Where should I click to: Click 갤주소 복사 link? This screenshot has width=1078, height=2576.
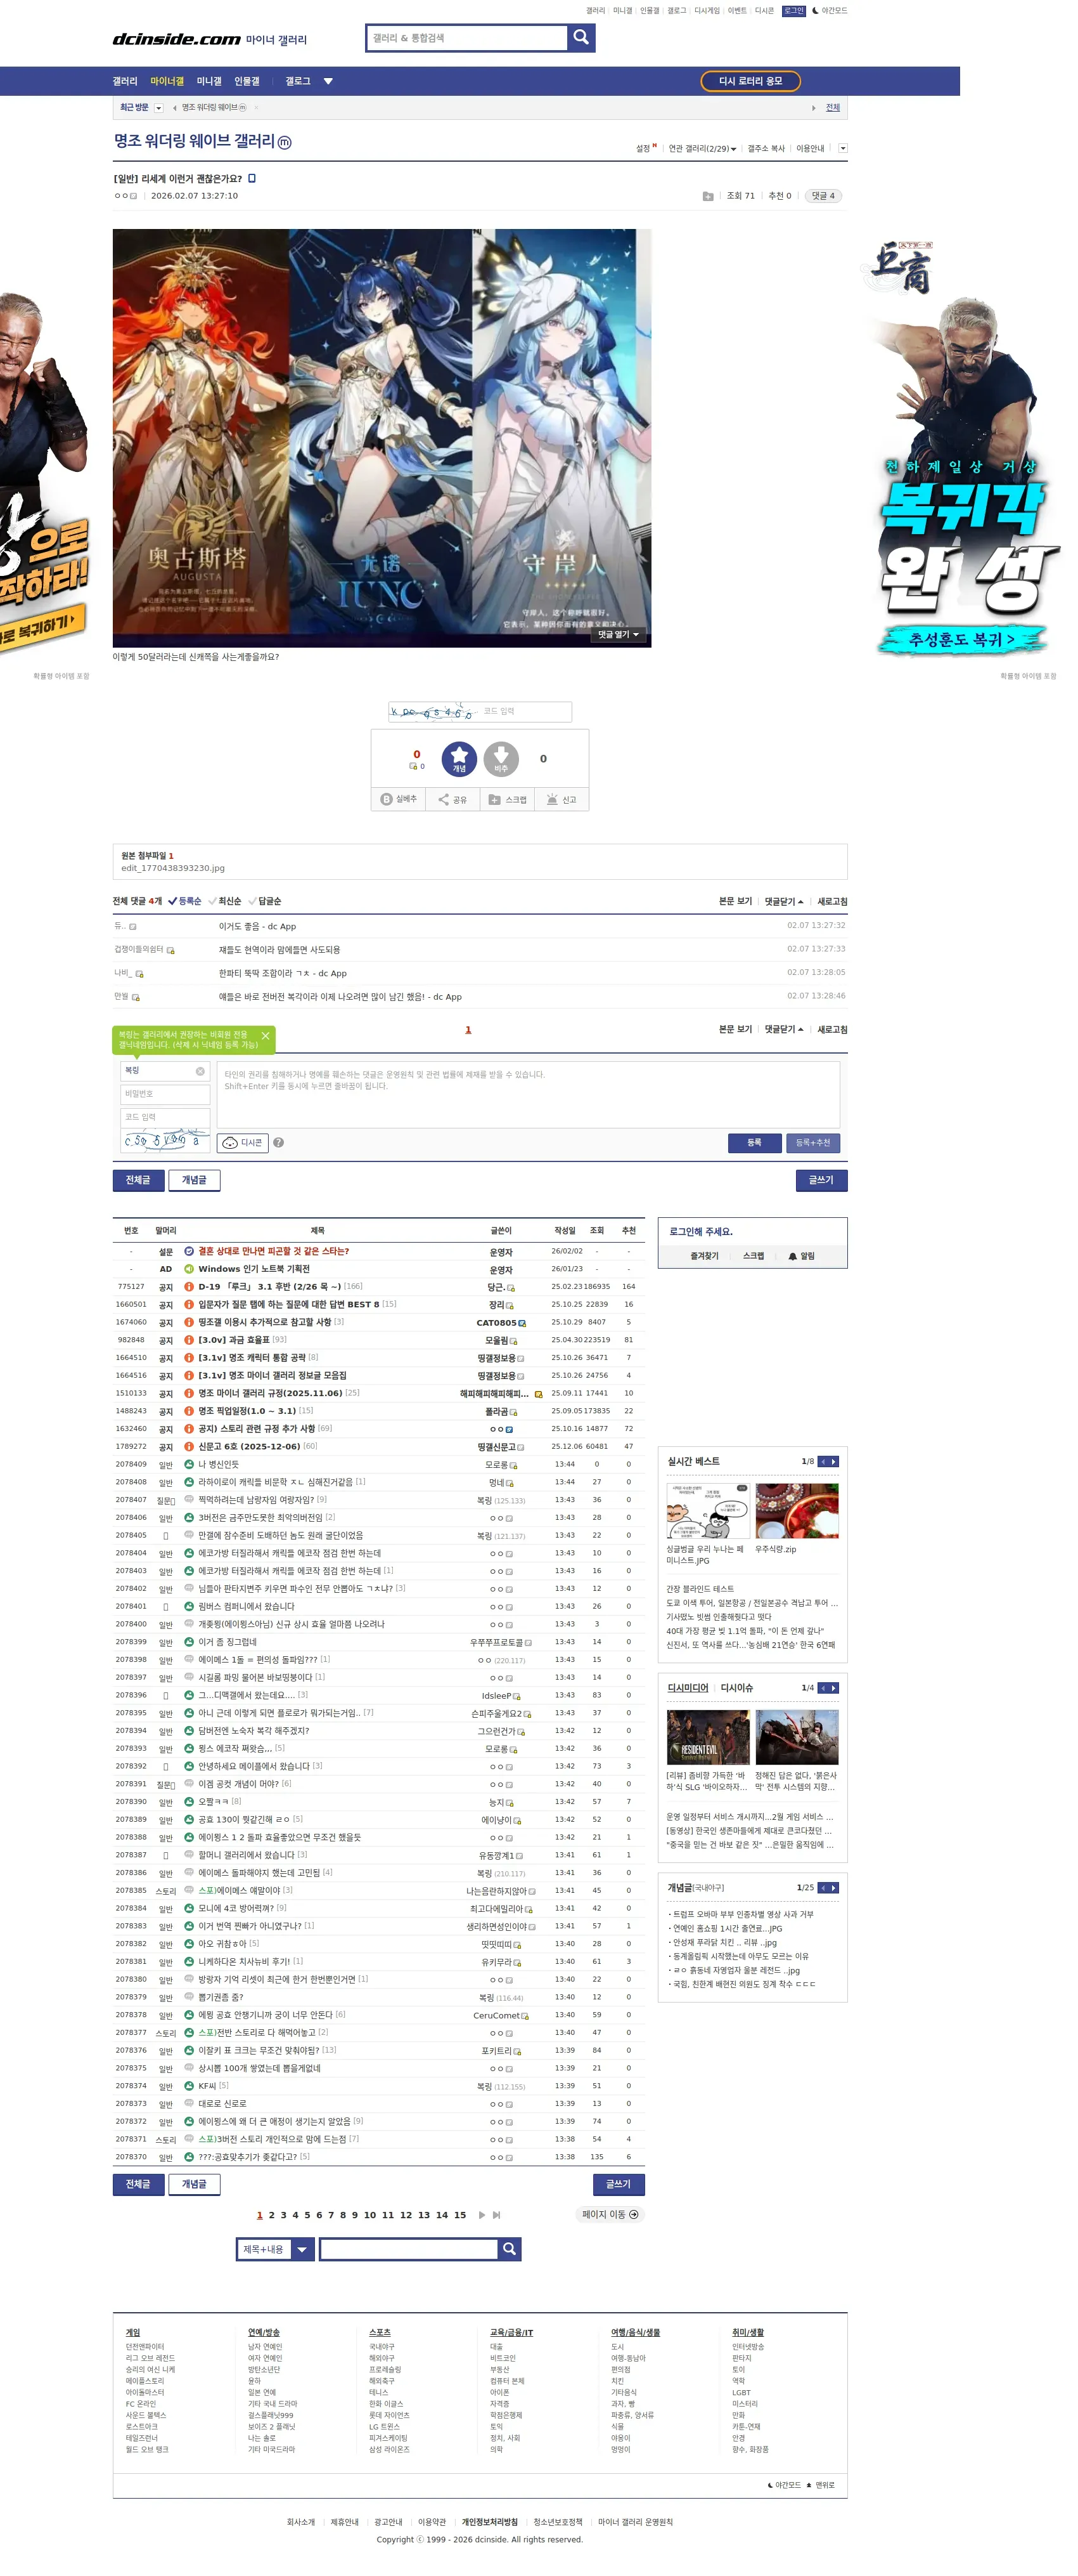tap(766, 149)
